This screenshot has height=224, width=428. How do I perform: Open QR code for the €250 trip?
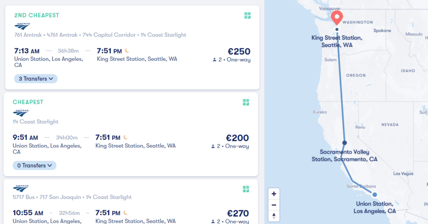point(247,15)
